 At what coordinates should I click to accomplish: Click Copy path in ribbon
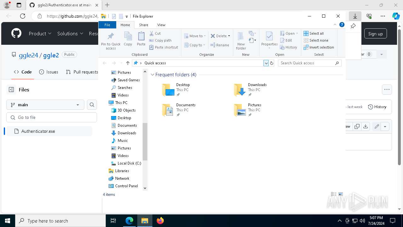pyautogui.click(x=160, y=40)
